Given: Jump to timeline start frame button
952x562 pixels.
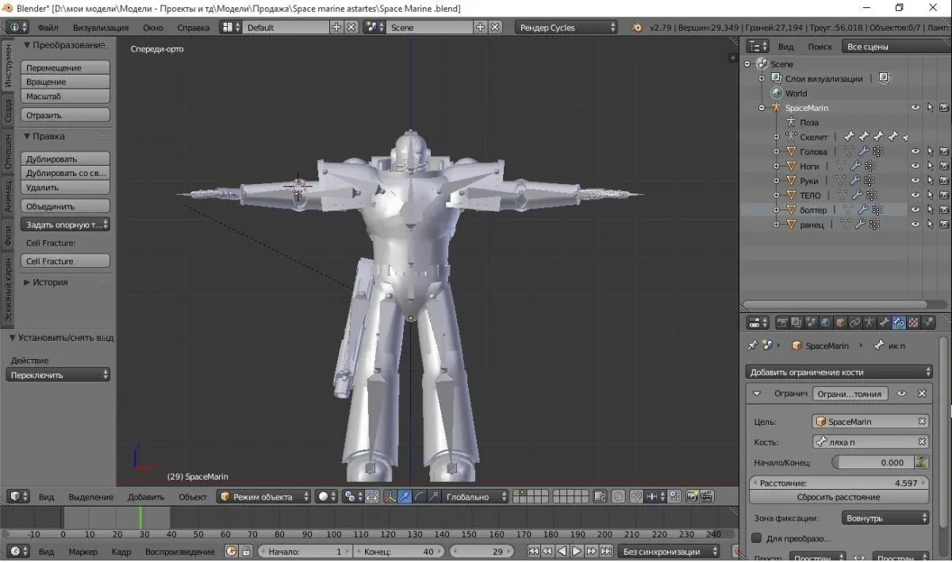Looking at the screenshot, I should click(533, 551).
